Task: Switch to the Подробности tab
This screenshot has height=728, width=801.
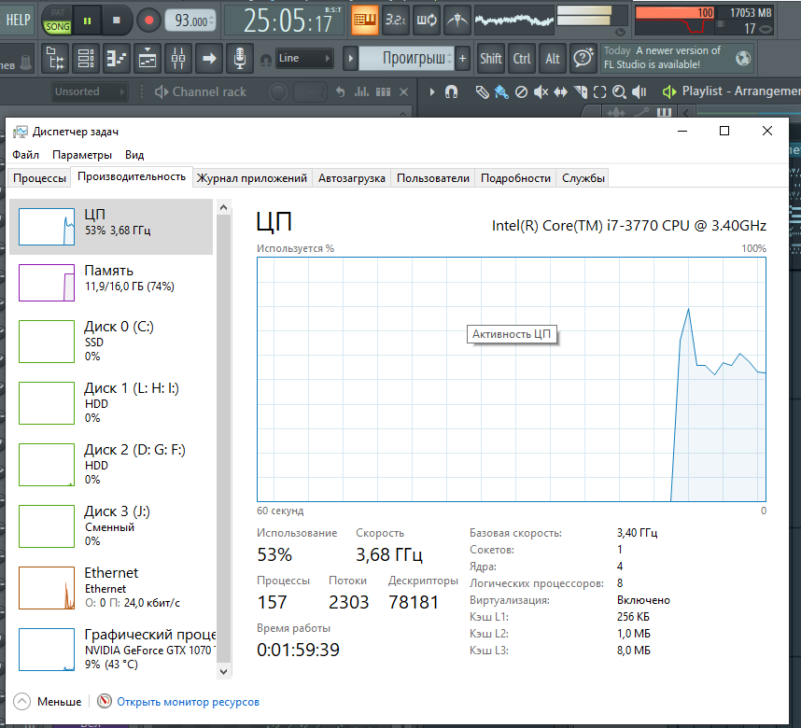Action: (x=515, y=178)
